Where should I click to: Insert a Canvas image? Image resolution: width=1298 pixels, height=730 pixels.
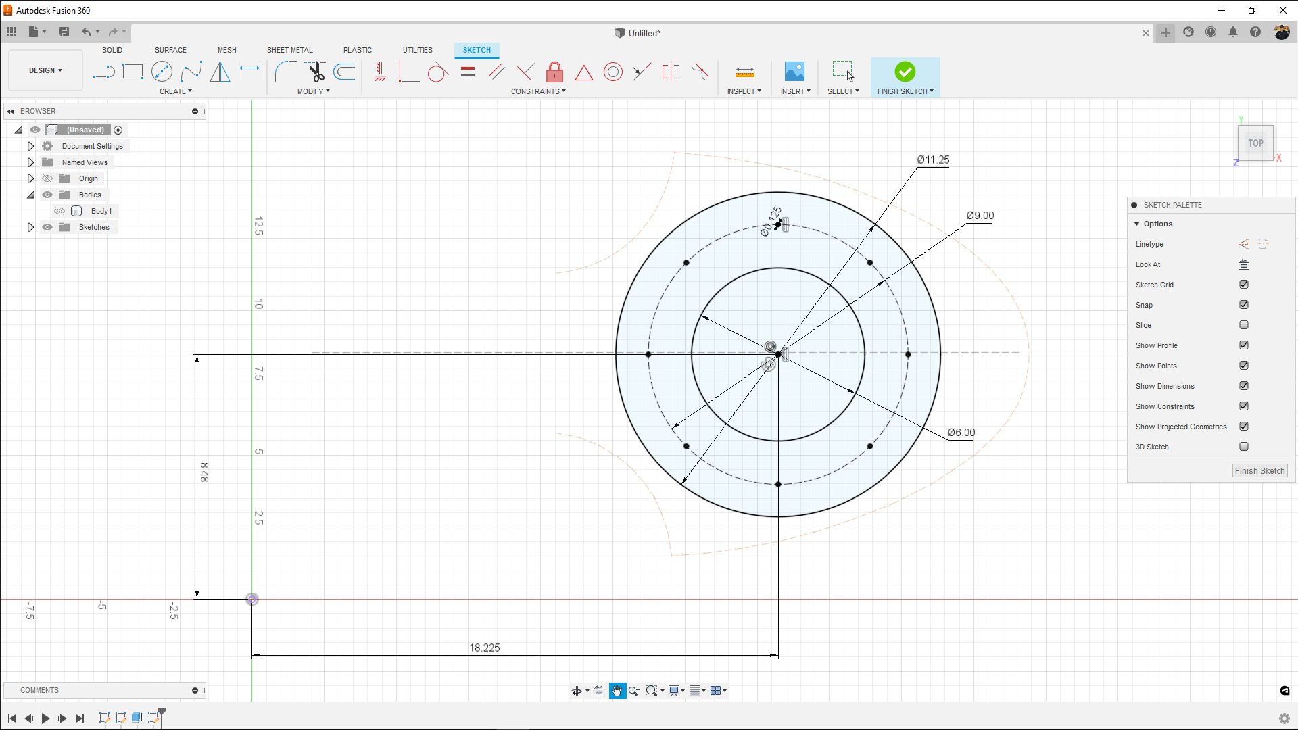tap(794, 71)
